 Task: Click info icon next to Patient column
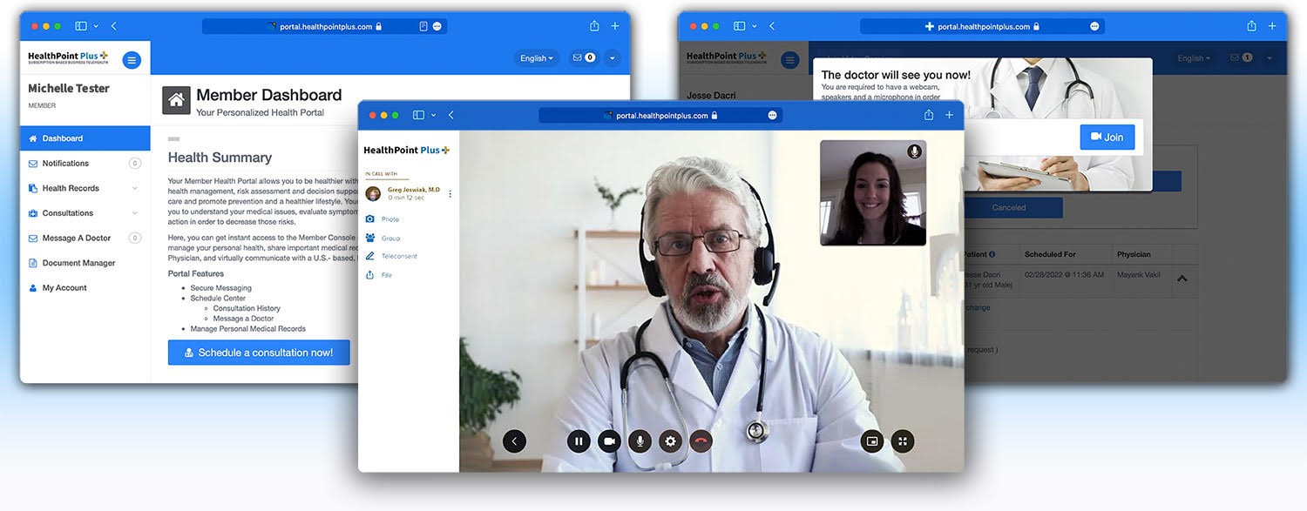click(992, 255)
